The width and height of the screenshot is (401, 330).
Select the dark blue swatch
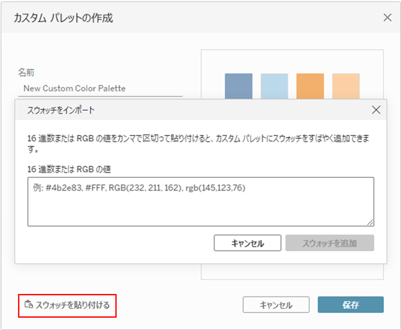238,86
